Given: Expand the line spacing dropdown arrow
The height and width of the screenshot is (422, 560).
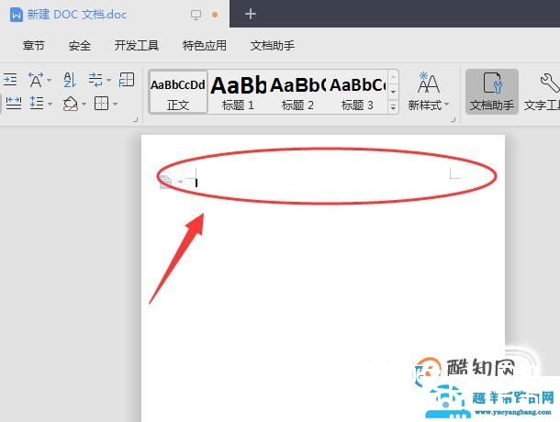Looking at the screenshot, I should [50, 104].
